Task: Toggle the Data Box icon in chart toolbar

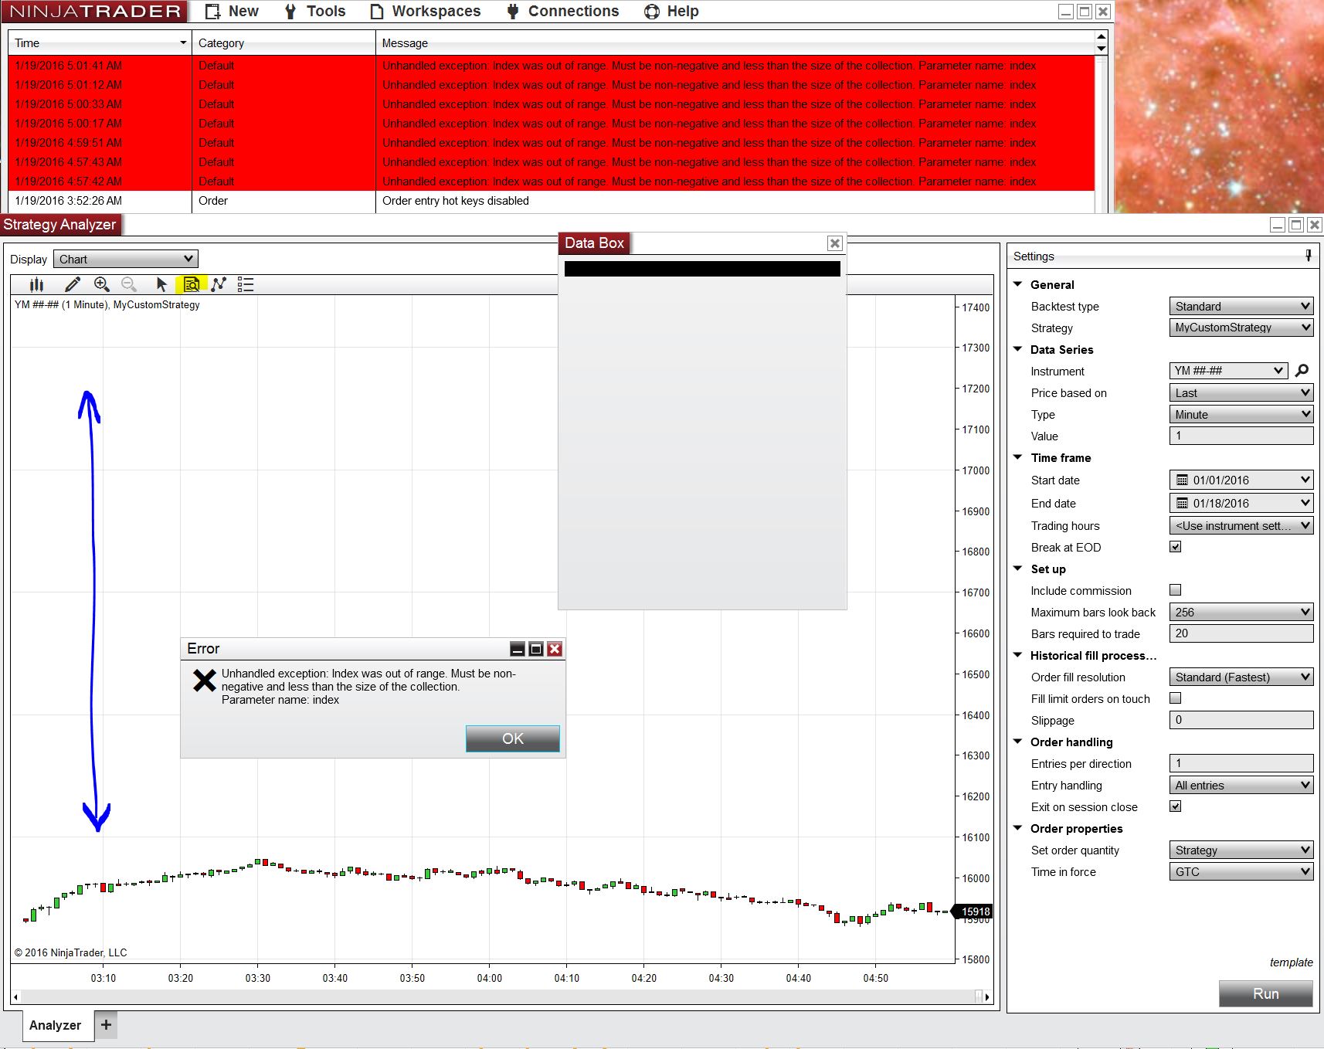Action: pyautogui.click(x=191, y=284)
